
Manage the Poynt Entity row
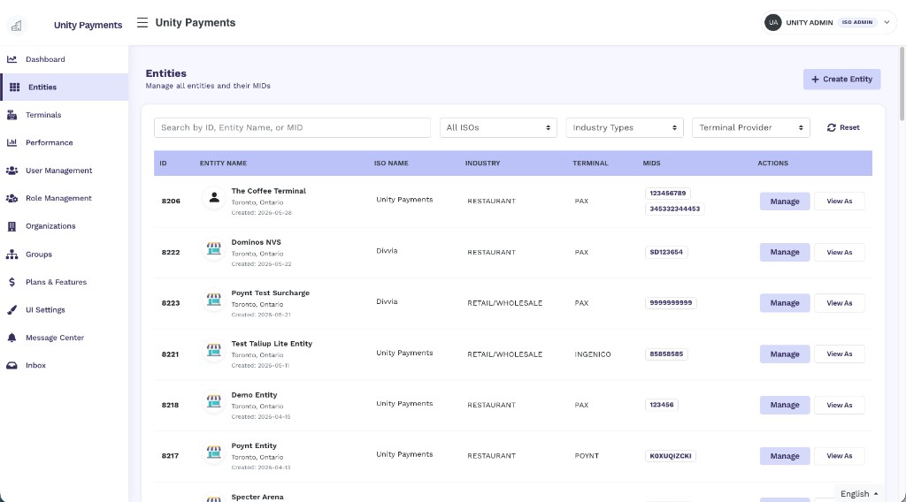click(785, 456)
